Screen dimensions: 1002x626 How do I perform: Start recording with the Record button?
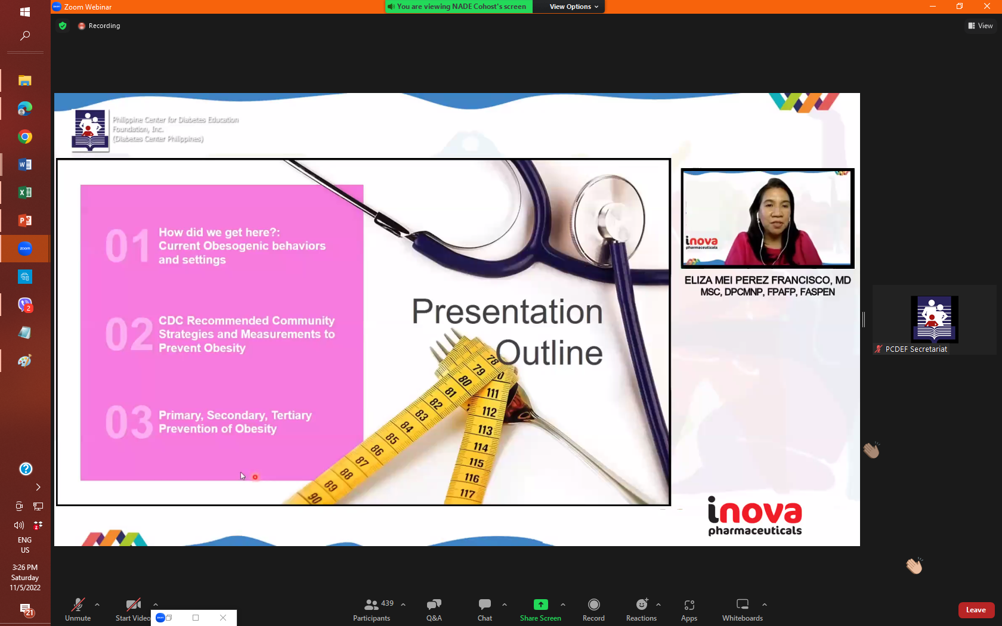tap(593, 609)
